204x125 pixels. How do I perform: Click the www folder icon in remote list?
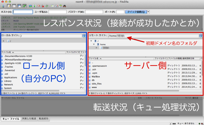[90, 87]
